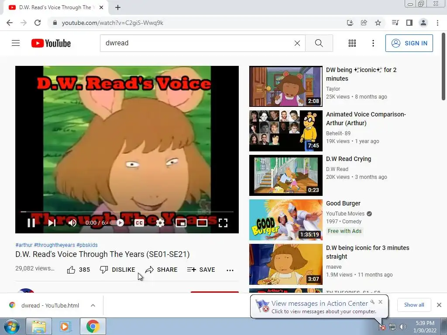Open Chrome three-dot menu
Viewport: 447px width, 335px height.
437,23
